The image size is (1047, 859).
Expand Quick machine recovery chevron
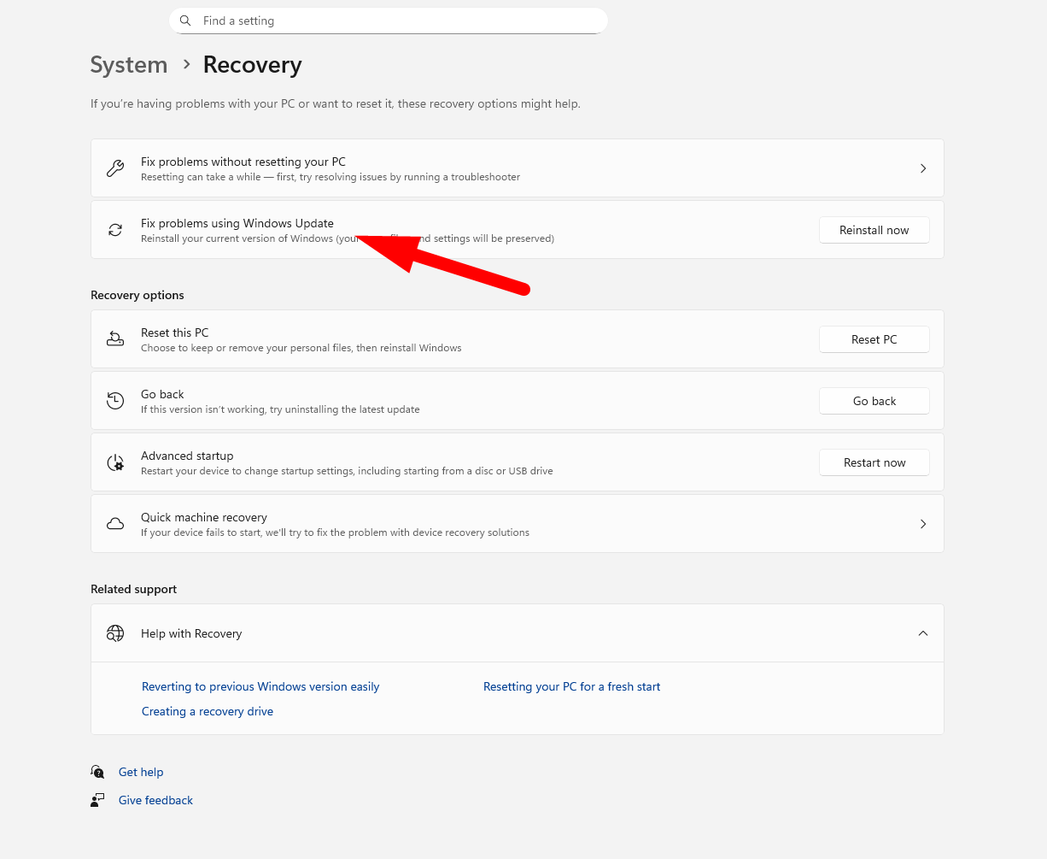tap(922, 524)
